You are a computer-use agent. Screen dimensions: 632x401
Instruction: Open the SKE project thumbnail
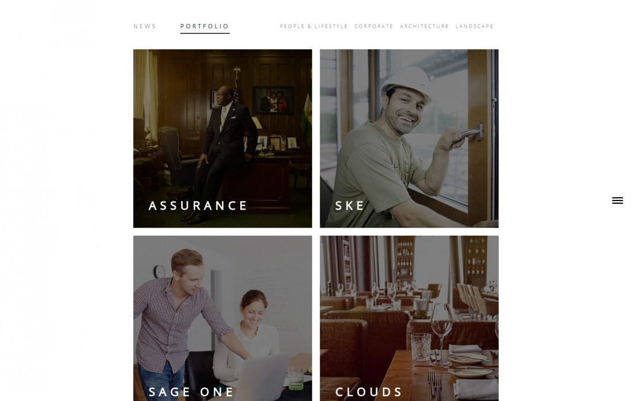pyautogui.click(x=409, y=138)
